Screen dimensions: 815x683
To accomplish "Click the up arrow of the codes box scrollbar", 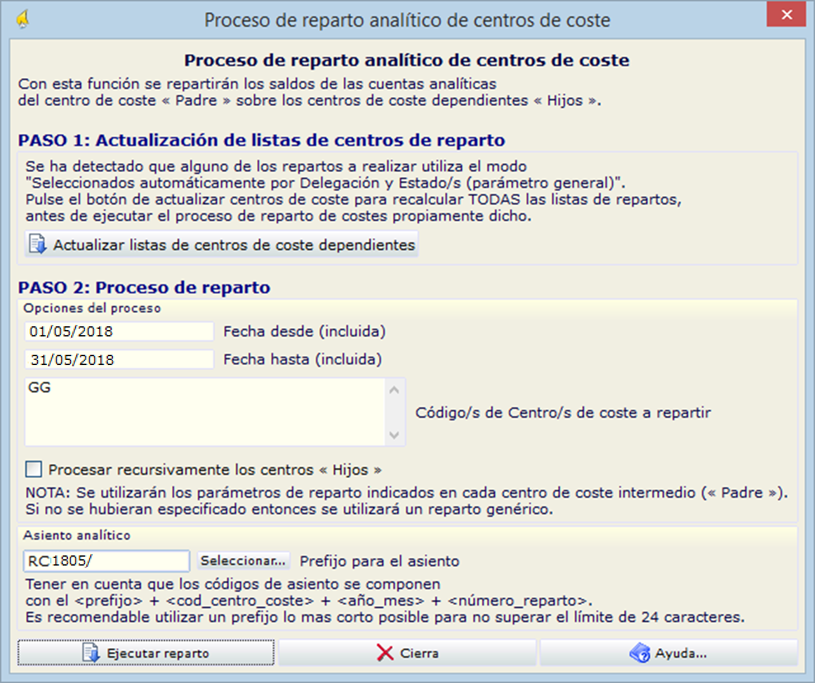I will [394, 389].
